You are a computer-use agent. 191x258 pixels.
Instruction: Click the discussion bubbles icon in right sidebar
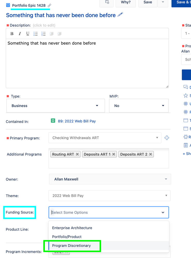point(186,87)
